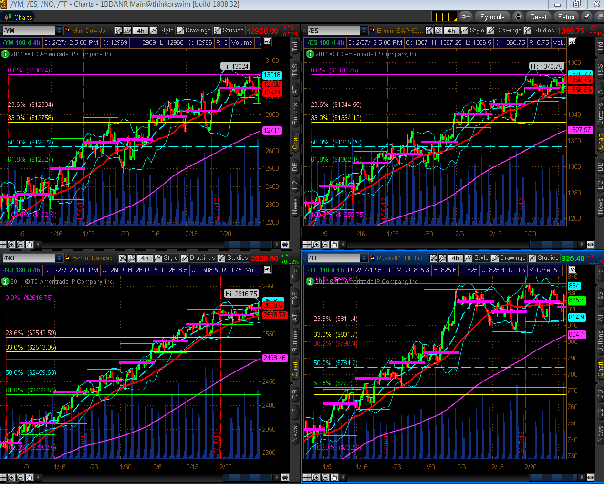The height and width of the screenshot is (484, 604).
Task: Open the Style menu on /ES chart
Action: (472, 31)
